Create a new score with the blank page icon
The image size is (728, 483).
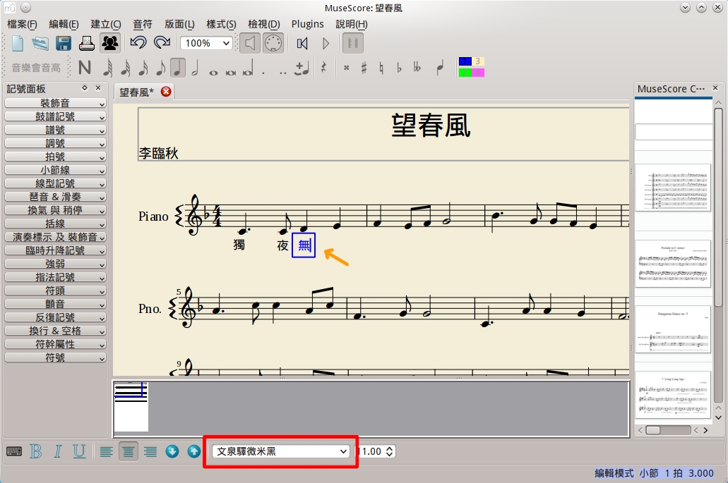point(18,44)
